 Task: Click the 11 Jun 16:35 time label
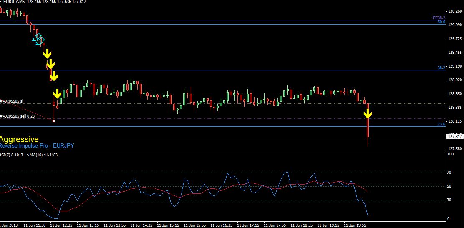tap(222, 225)
